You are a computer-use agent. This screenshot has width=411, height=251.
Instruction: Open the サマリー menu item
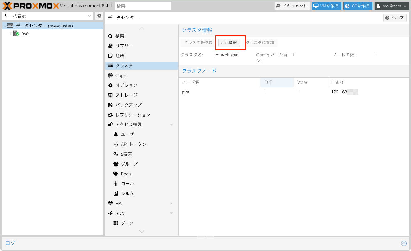click(x=141, y=46)
